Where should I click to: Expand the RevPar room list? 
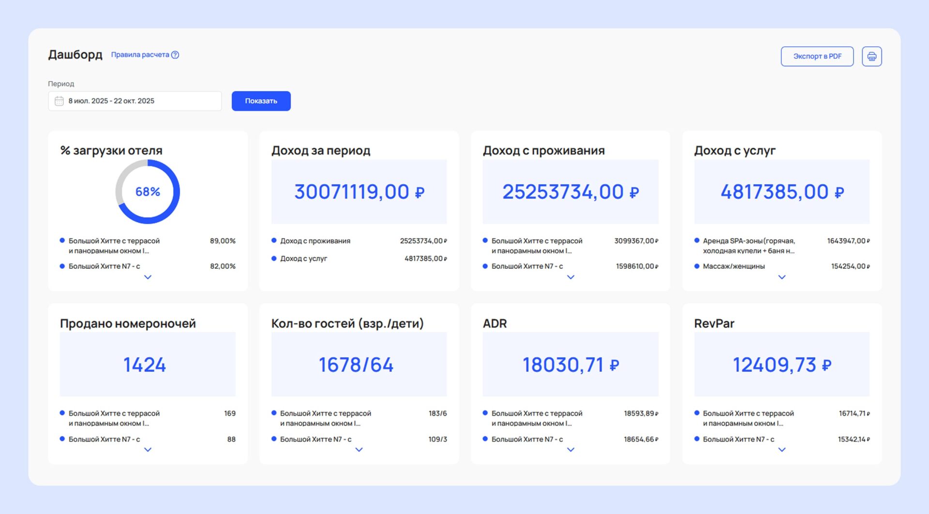781,450
